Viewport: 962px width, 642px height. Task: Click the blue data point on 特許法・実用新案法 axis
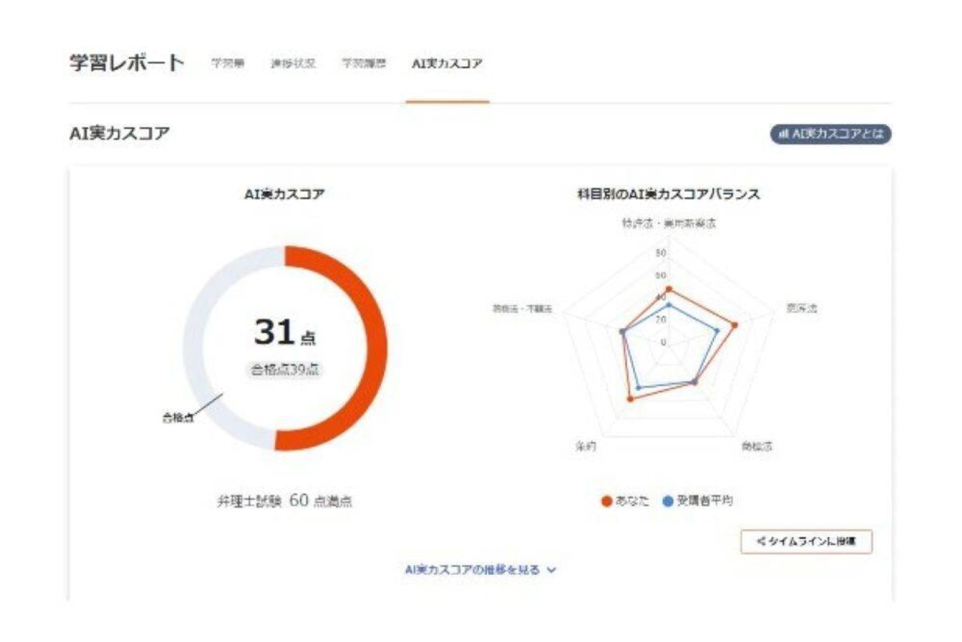669,305
